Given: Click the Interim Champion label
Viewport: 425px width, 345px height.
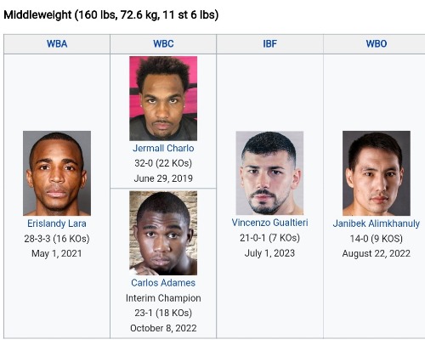Looking at the screenshot, I should pyautogui.click(x=163, y=298).
